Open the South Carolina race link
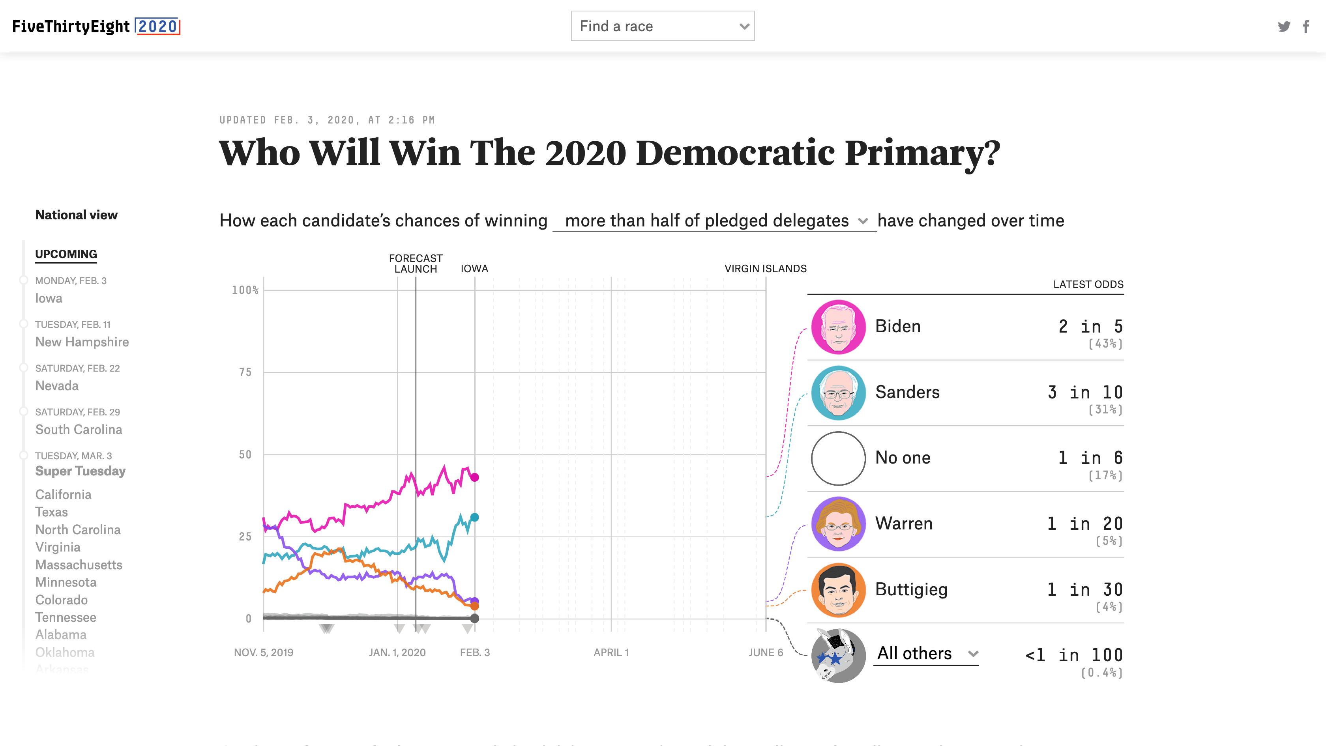1326x746 pixels. click(79, 430)
